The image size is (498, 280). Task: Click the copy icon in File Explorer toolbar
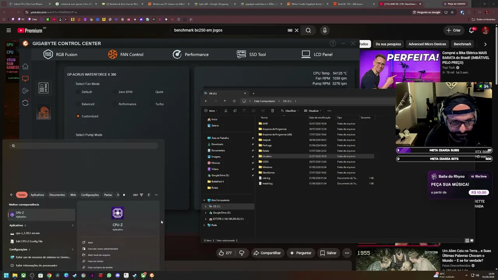[x=235, y=111]
